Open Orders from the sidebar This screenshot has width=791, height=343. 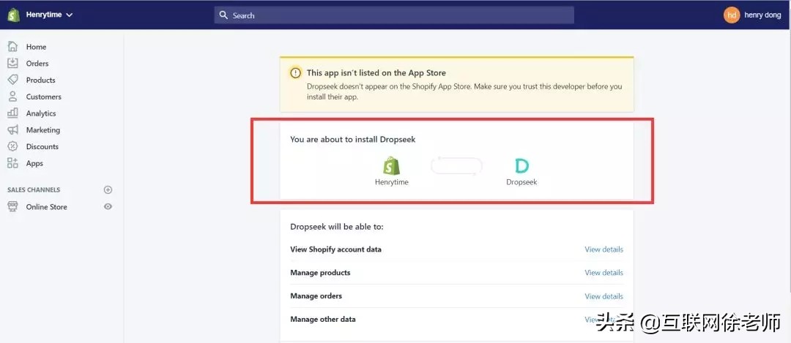point(37,64)
